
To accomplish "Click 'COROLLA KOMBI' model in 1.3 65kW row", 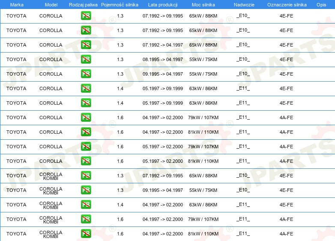I will click(51, 176).
